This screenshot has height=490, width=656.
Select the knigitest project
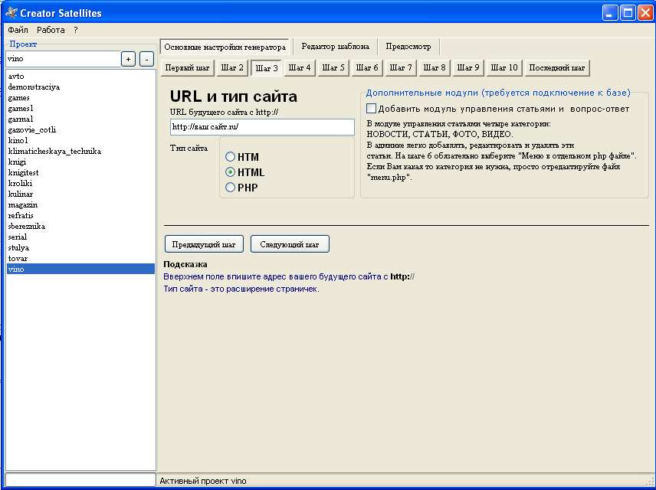pos(80,173)
